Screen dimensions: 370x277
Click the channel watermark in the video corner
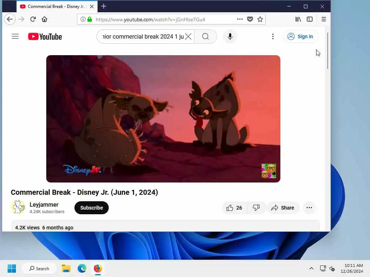coord(269,171)
